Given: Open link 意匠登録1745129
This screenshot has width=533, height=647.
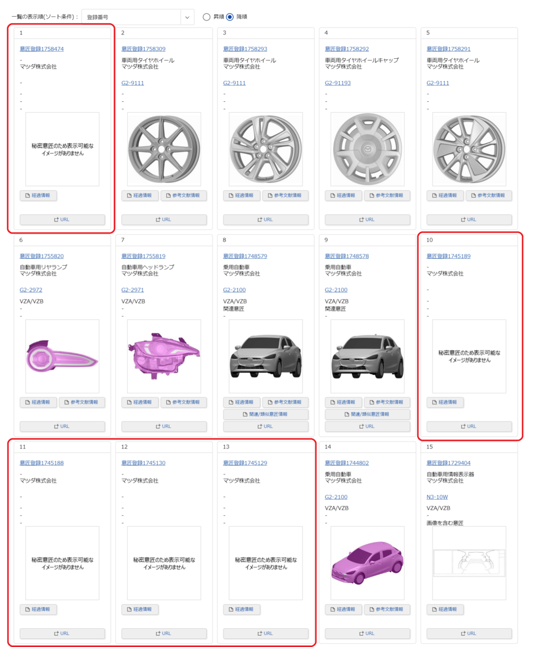Looking at the screenshot, I should [245, 463].
